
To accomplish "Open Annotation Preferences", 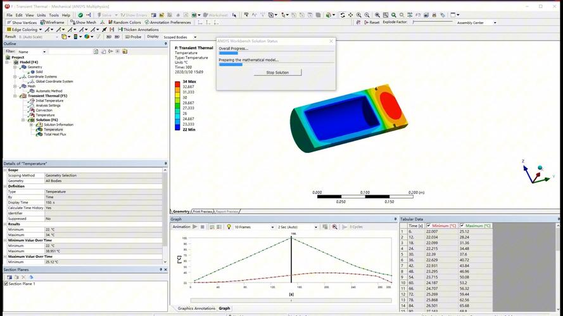I will pos(168,22).
